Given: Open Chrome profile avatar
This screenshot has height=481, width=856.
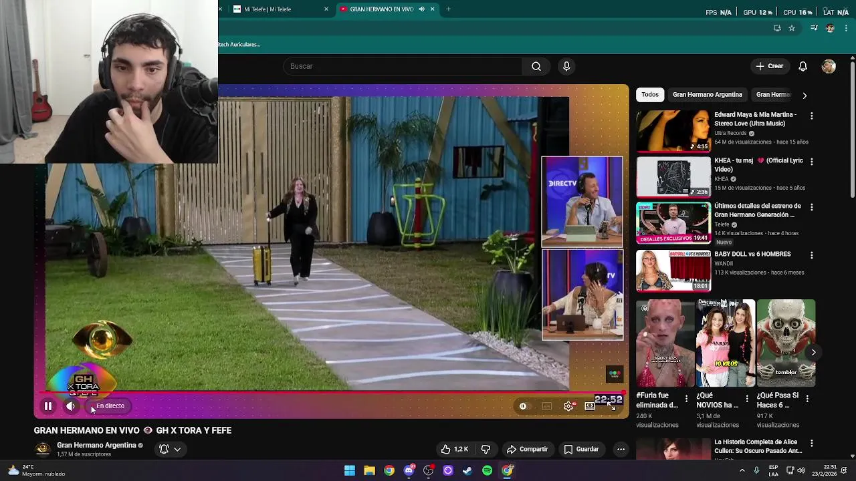Looking at the screenshot, I should coord(830,28).
